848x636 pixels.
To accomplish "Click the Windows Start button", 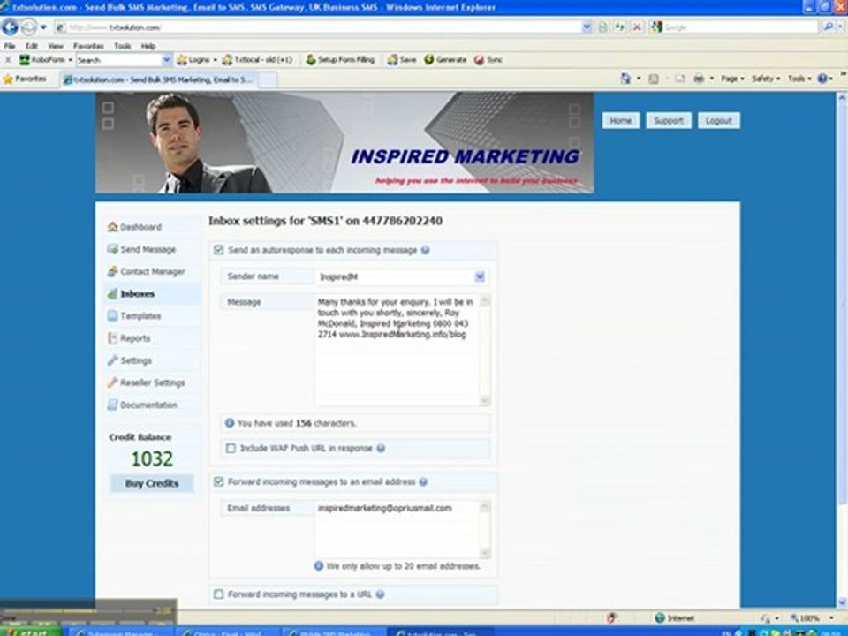I will [x=31, y=631].
